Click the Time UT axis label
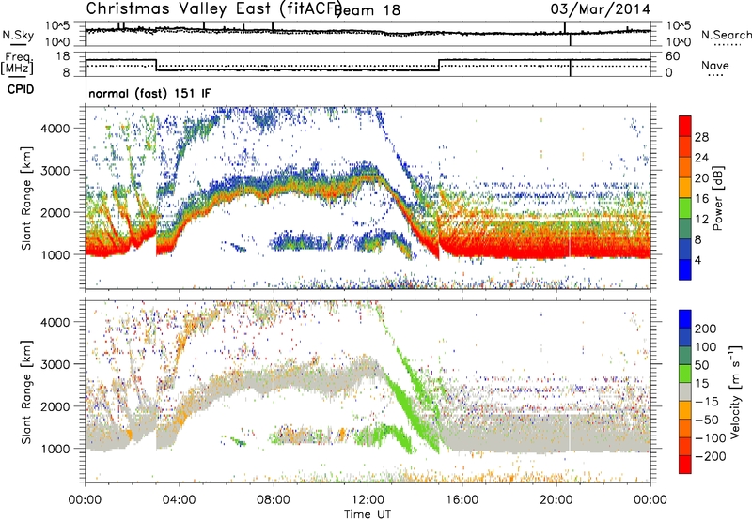The height and width of the screenshot is (520, 752). [368, 514]
